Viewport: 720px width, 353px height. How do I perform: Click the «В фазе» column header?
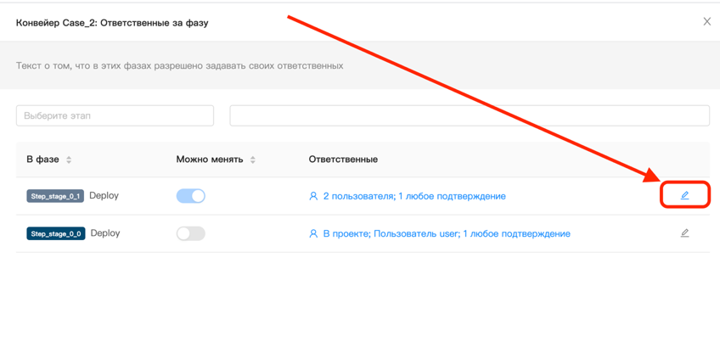click(x=42, y=160)
